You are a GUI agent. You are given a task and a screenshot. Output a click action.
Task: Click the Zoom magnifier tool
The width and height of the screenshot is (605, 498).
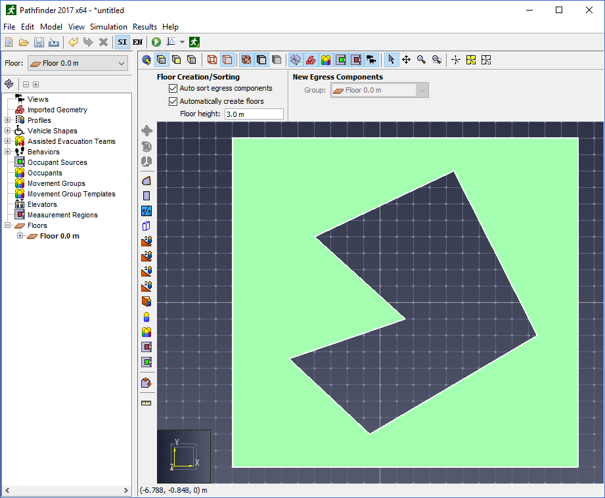pyautogui.click(x=421, y=59)
